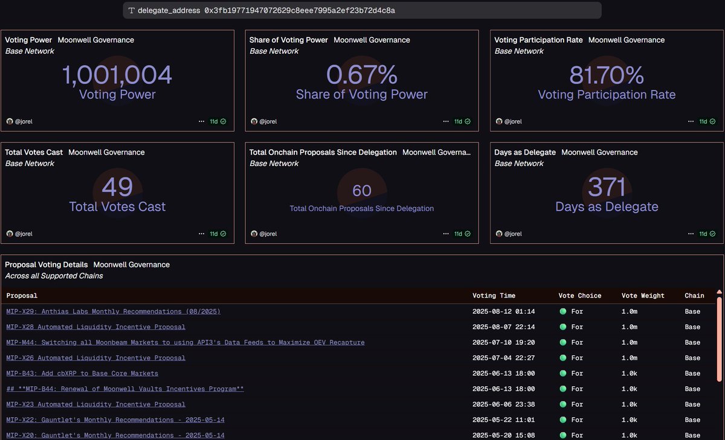The height and width of the screenshot is (440, 725).
Task: Sort table by Chain column header
Action: click(694, 296)
